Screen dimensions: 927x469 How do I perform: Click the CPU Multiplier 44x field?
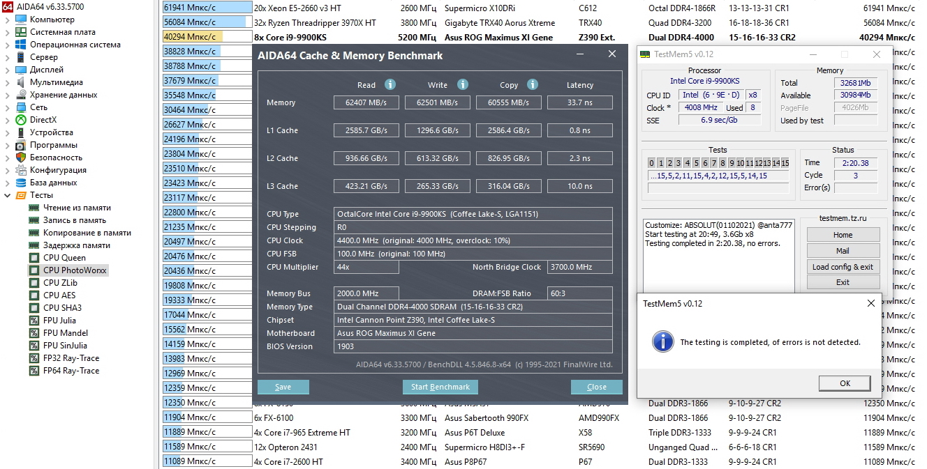coord(366,267)
